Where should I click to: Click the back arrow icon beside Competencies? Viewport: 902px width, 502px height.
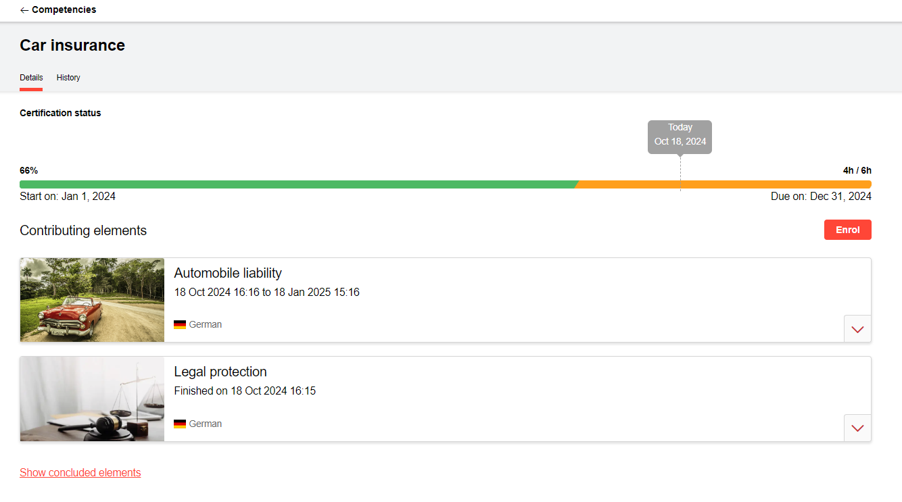tap(24, 10)
